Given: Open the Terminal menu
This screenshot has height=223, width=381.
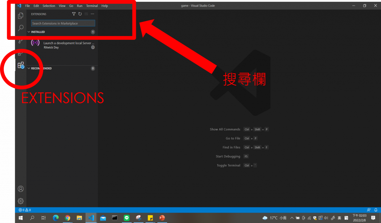Looking at the screenshot, I should click(x=92, y=6).
